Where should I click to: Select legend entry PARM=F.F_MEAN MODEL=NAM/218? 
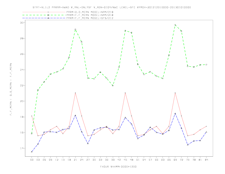point(90,15)
